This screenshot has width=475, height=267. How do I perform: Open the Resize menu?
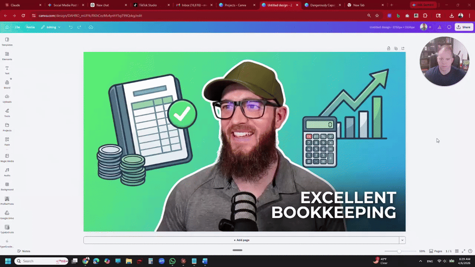pyautogui.click(x=30, y=27)
